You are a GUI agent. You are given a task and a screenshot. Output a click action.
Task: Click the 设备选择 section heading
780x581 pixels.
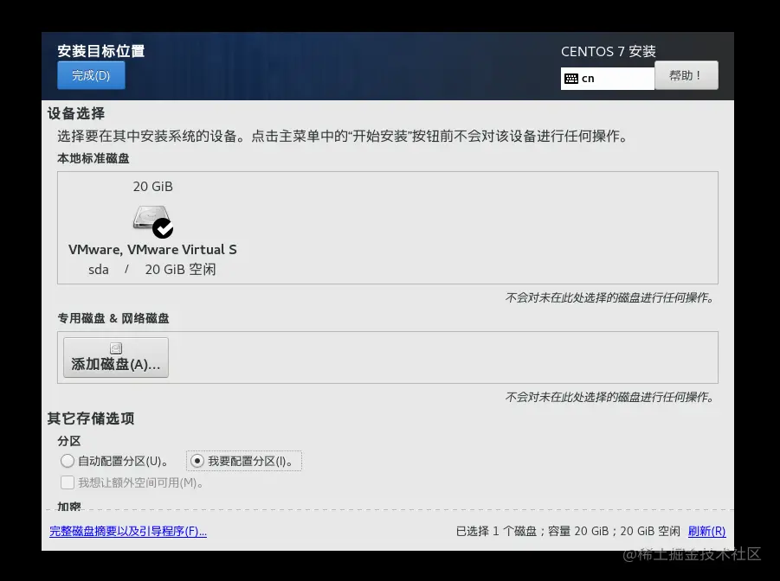point(76,113)
